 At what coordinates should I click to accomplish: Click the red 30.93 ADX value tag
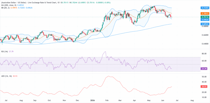(x=204, y=87)
